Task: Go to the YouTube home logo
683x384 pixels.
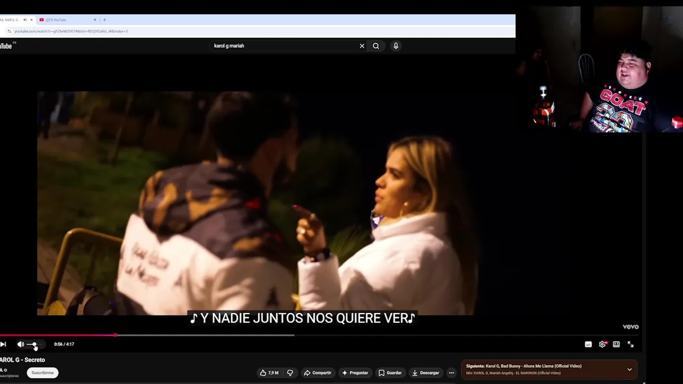Action: click(6, 46)
